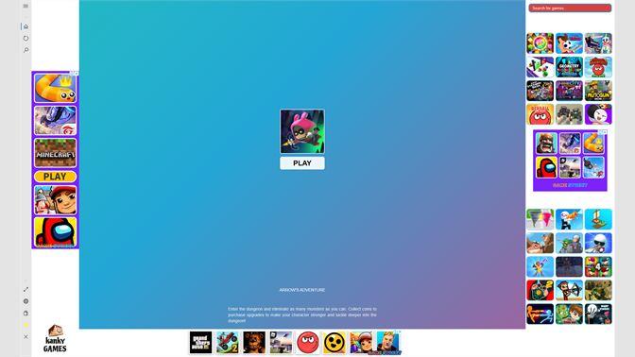Open the Free Fire tile in left ad
The width and height of the screenshot is (635, 357).
point(55,120)
